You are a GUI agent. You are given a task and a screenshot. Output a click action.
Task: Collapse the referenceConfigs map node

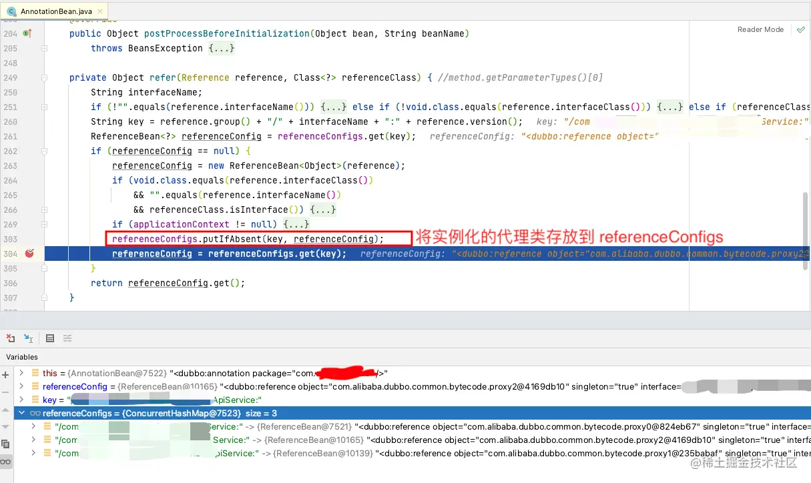(x=21, y=413)
